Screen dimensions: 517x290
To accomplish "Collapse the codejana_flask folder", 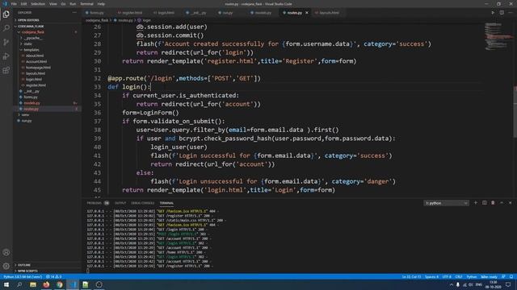I will click(32, 32).
